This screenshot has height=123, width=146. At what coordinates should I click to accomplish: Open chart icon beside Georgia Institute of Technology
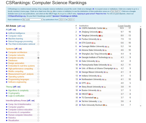tap(112, 58)
